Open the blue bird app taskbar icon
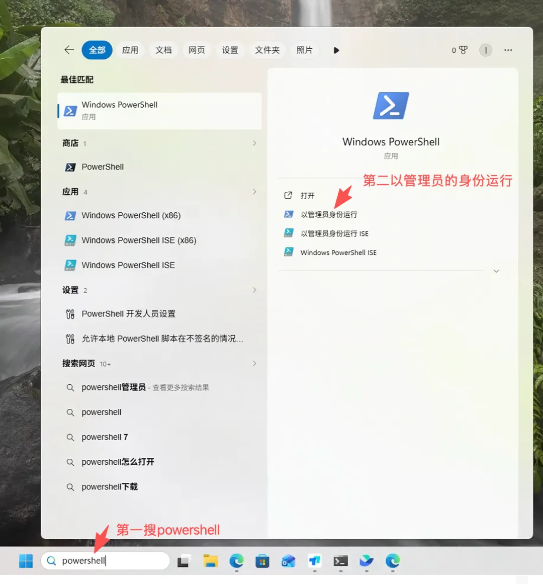 point(367,561)
